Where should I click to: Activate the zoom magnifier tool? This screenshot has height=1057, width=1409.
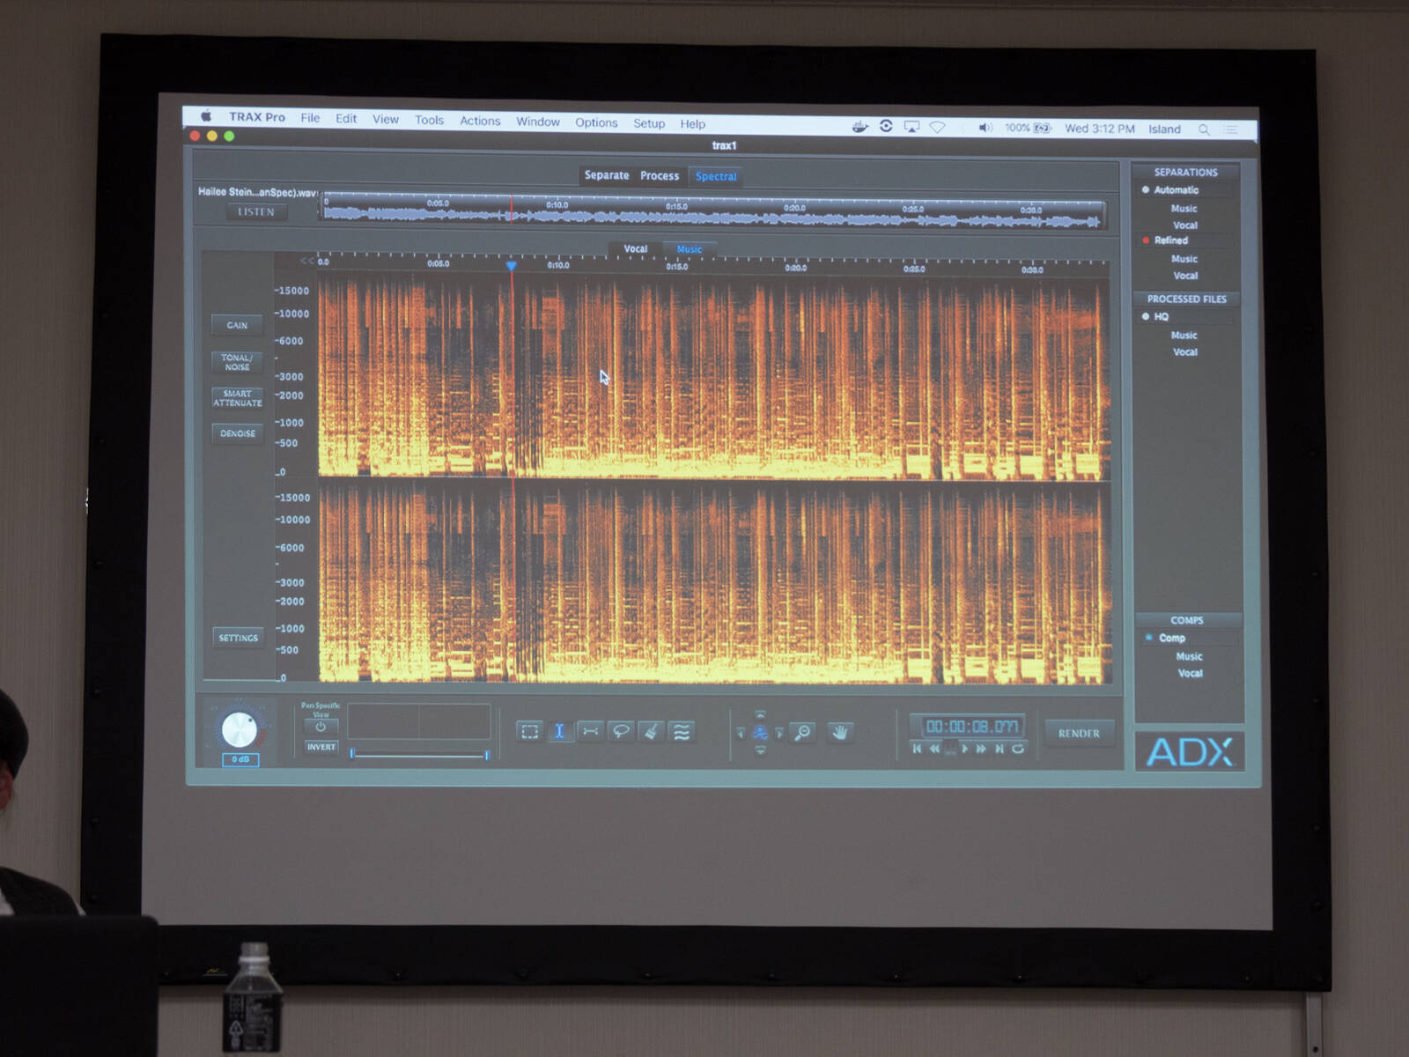tap(802, 732)
